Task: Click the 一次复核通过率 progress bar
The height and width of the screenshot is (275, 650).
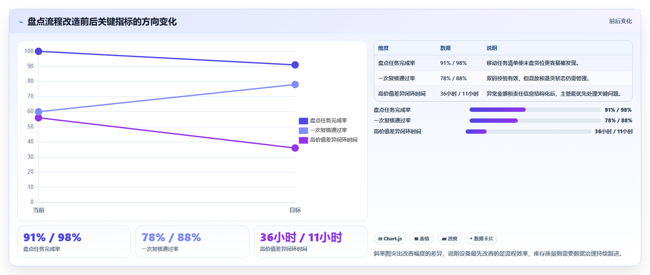Action: coord(535,121)
